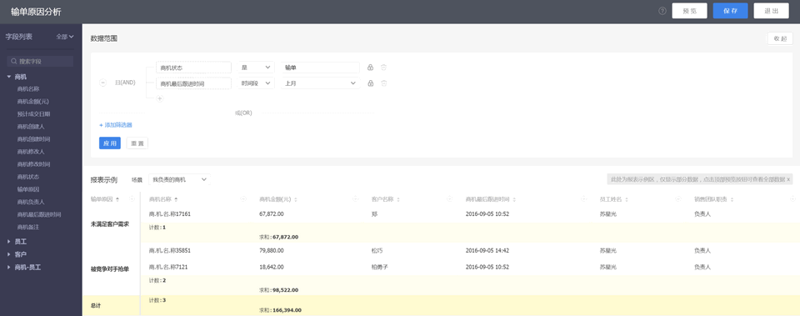Click the lock icon on 商机状态 filter row

(370, 68)
